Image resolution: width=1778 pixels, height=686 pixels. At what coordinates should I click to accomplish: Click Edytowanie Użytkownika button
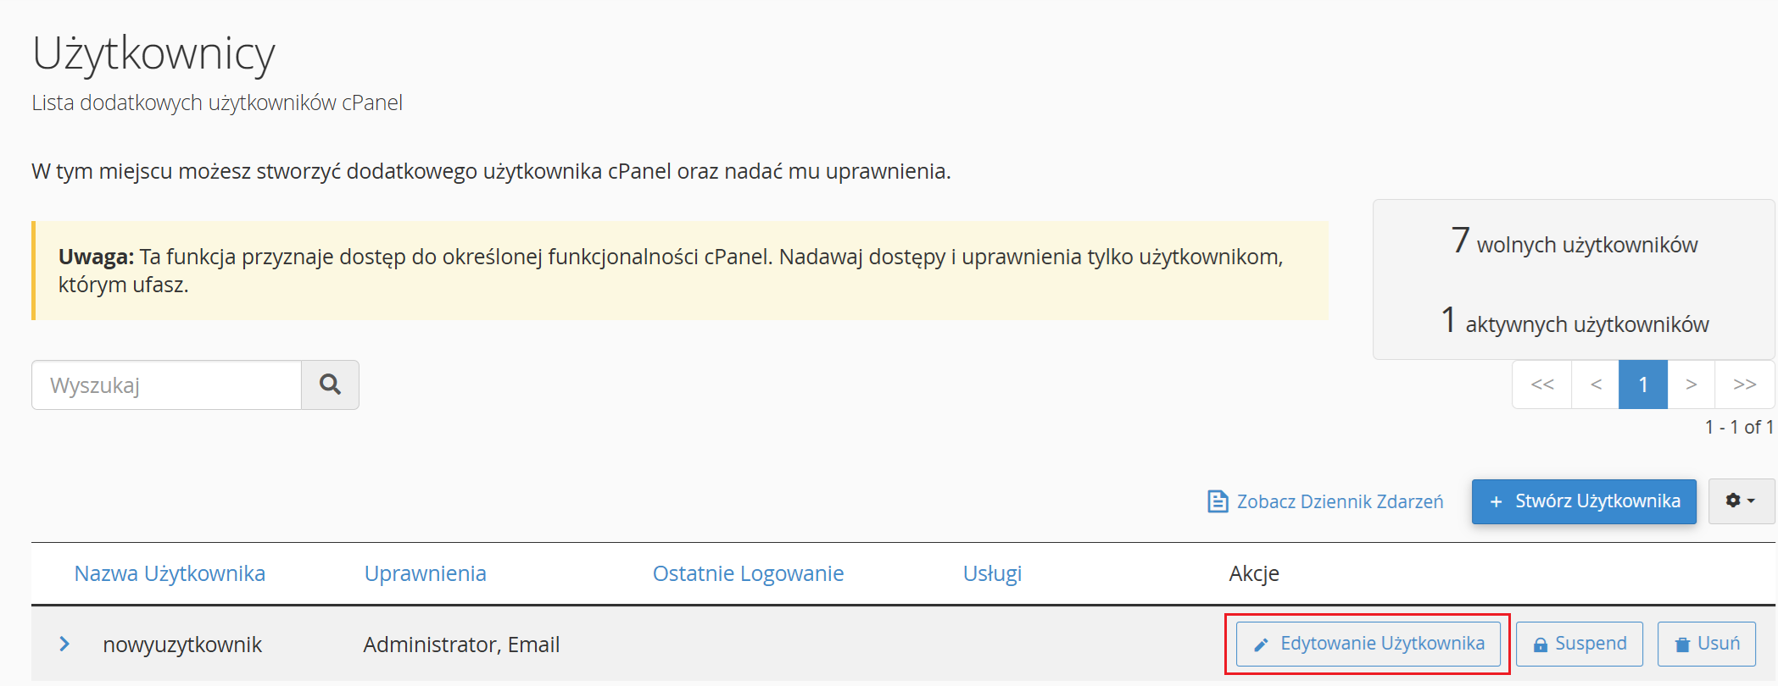(1368, 644)
